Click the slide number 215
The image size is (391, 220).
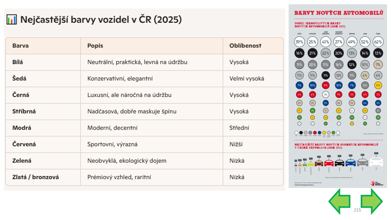click(x=357, y=210)
